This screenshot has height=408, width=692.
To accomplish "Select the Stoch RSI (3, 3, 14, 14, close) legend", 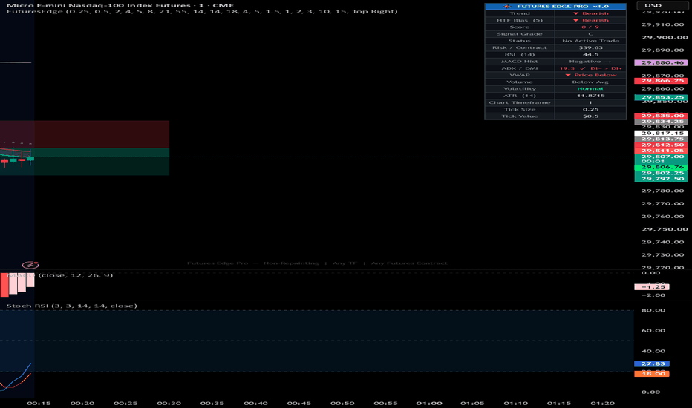I will pyautogui.click(x=71, y=306).
